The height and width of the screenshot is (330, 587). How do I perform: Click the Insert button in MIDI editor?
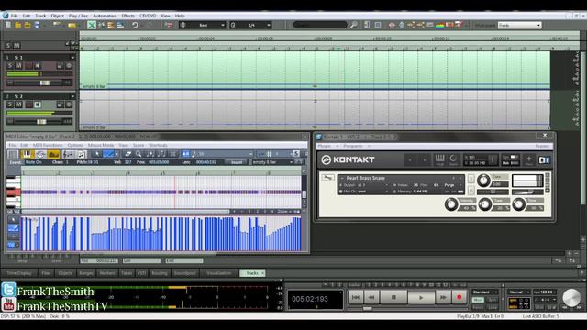tap(237, 162)
